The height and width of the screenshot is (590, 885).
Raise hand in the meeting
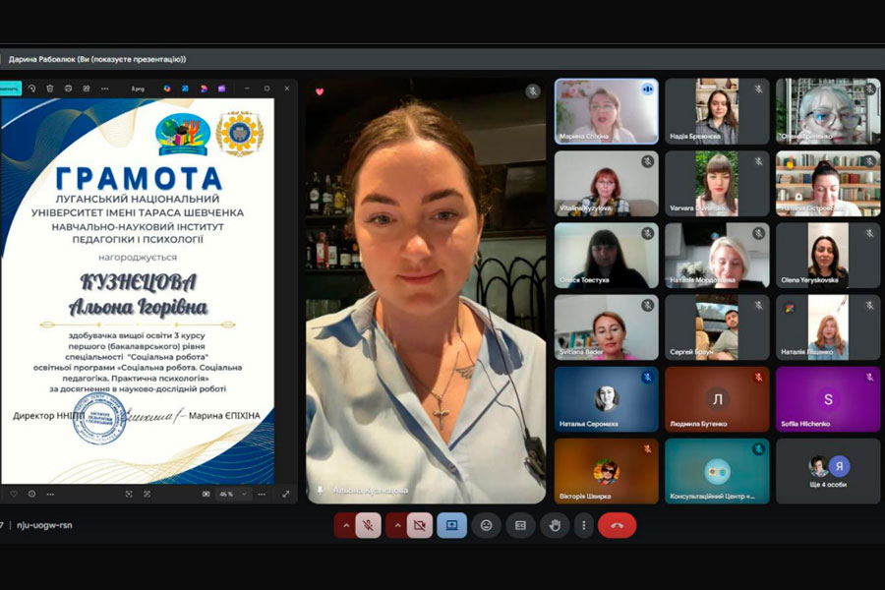click(x=555, y=526)
